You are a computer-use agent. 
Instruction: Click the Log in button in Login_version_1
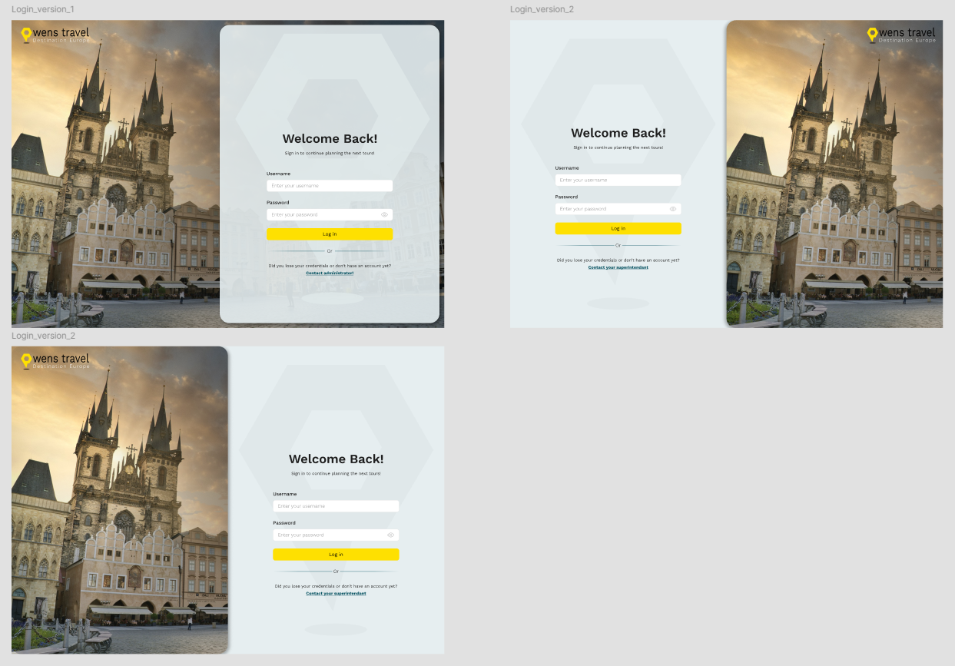coord(330,234)
